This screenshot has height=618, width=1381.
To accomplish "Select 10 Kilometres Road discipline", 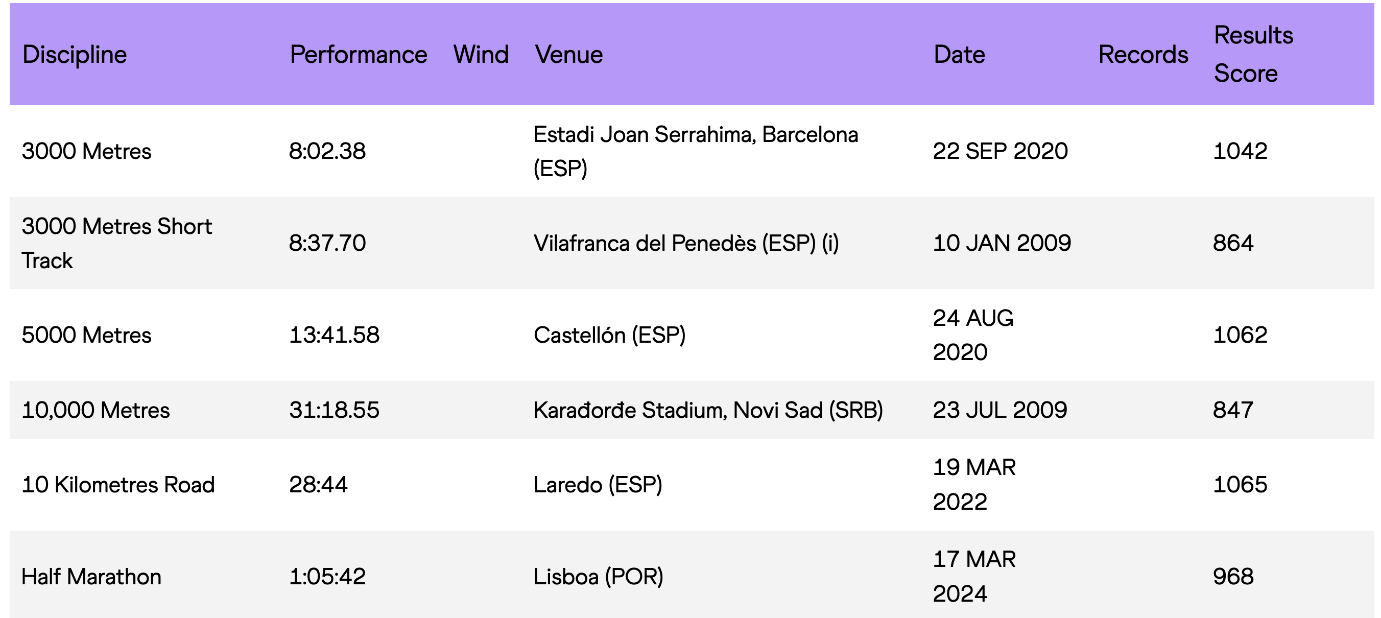I will 118,485.
